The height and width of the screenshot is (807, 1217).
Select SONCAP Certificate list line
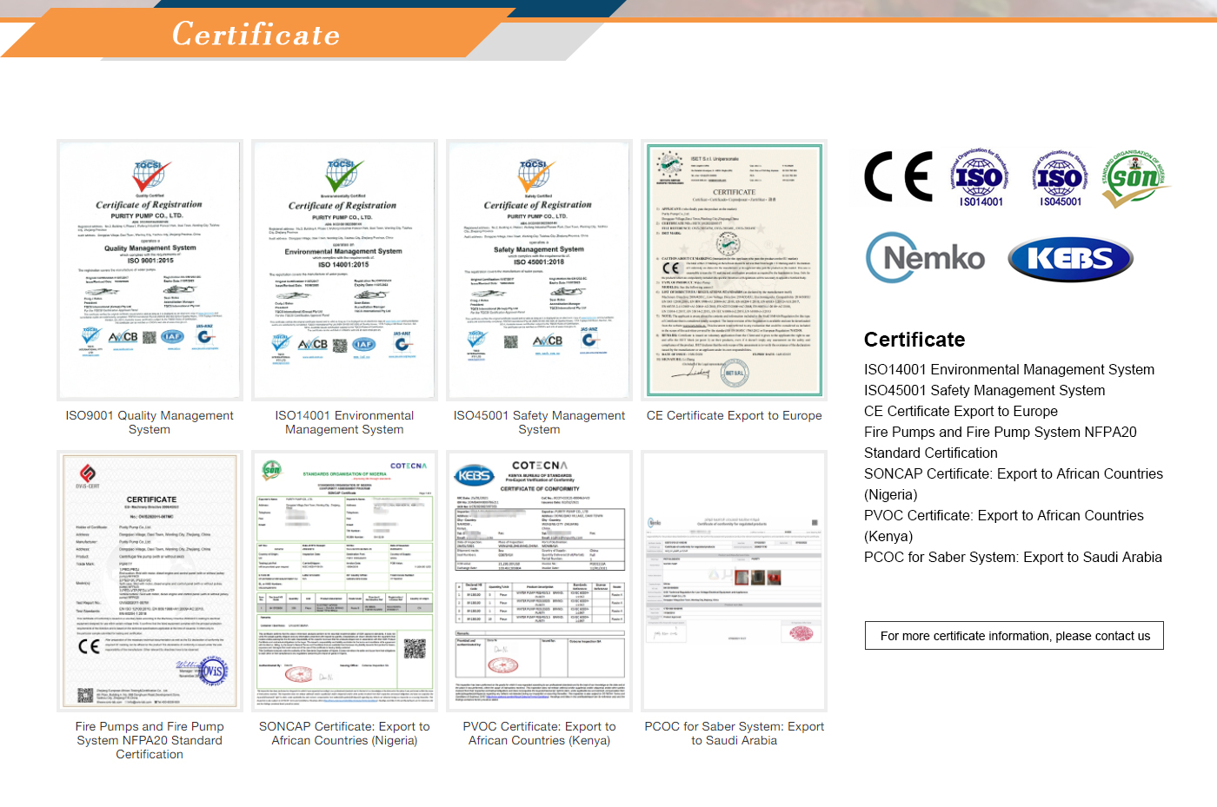pyautogui.click(x=1014, y=484)
